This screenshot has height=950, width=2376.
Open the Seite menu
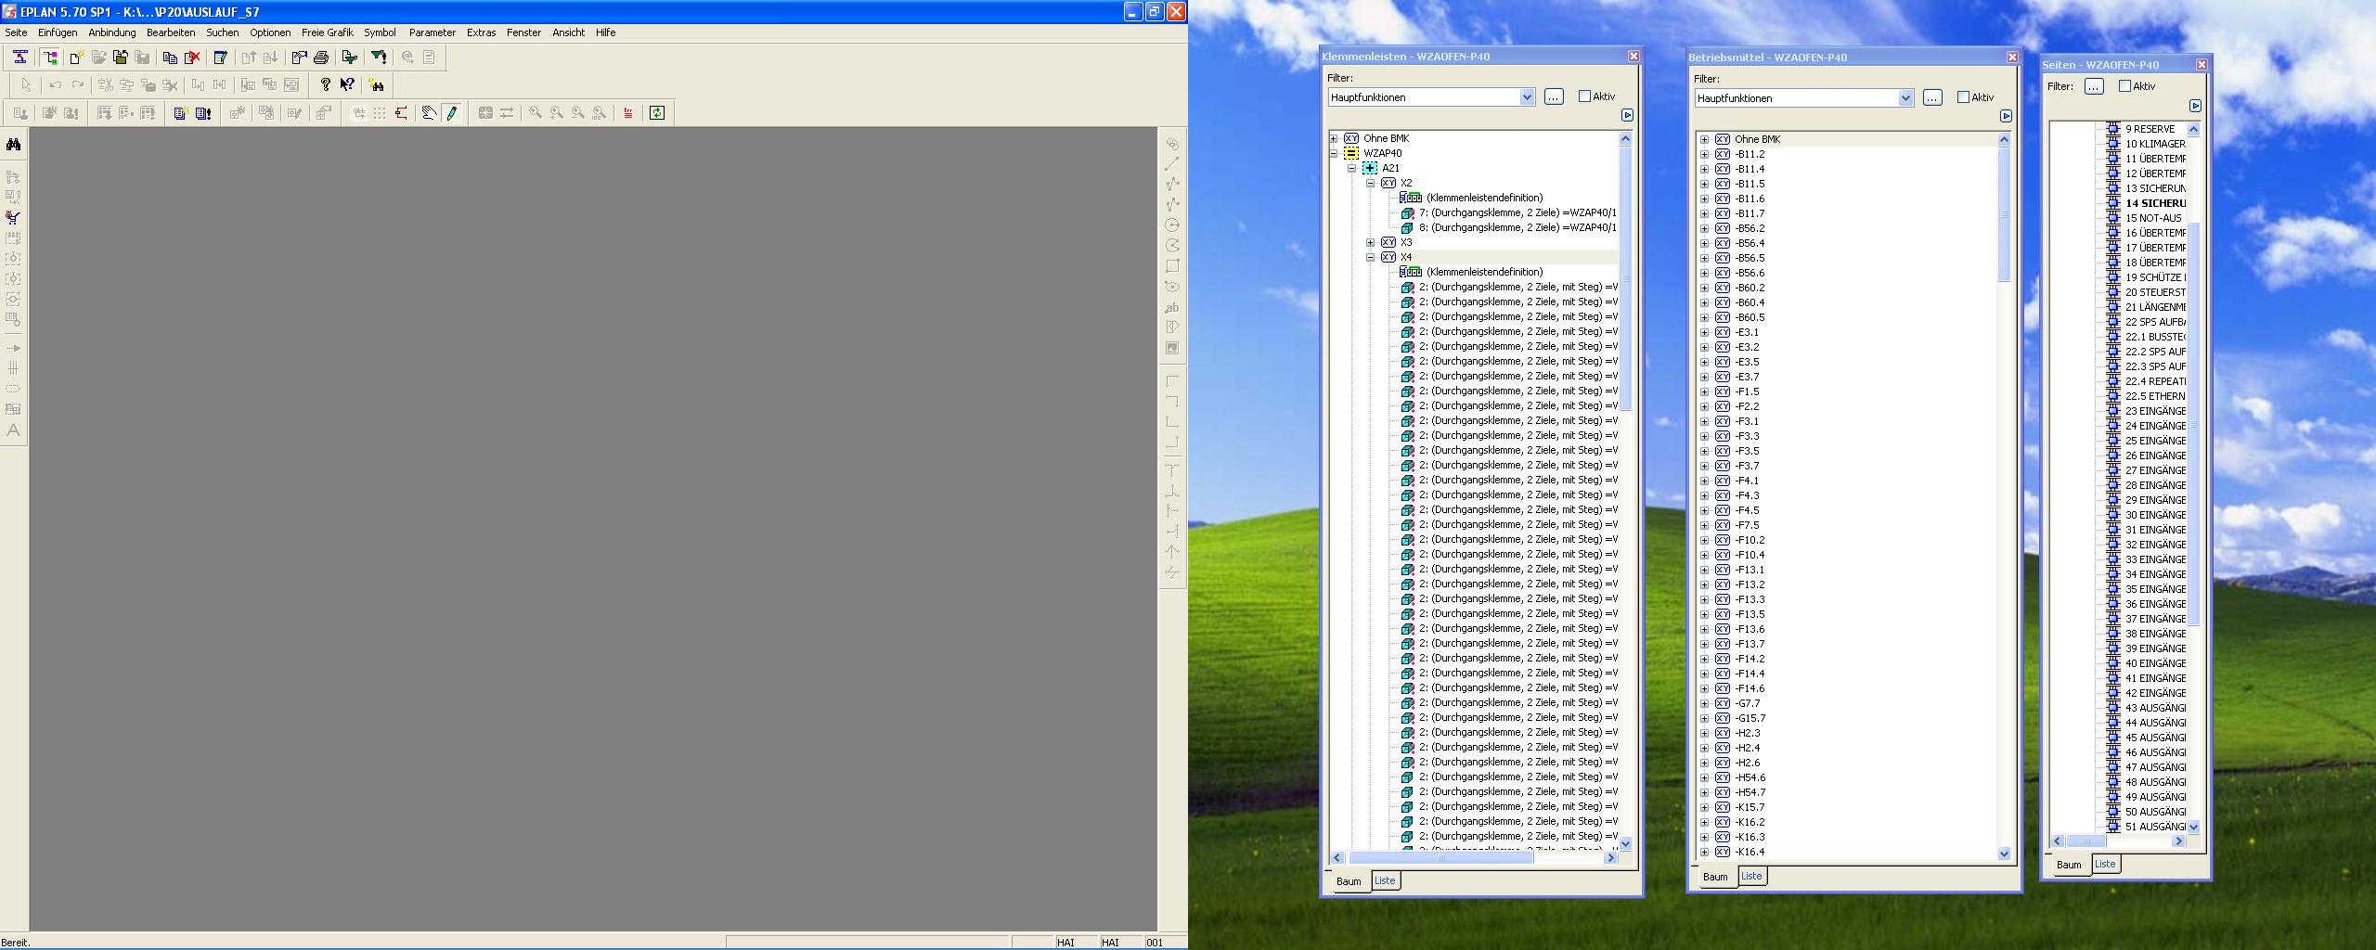(16, 32)
